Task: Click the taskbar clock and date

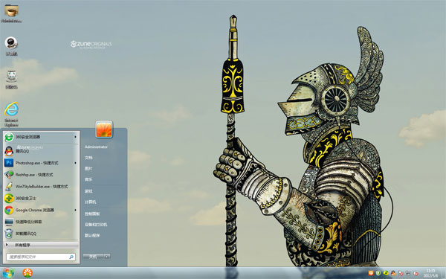Action: point(430,273)
